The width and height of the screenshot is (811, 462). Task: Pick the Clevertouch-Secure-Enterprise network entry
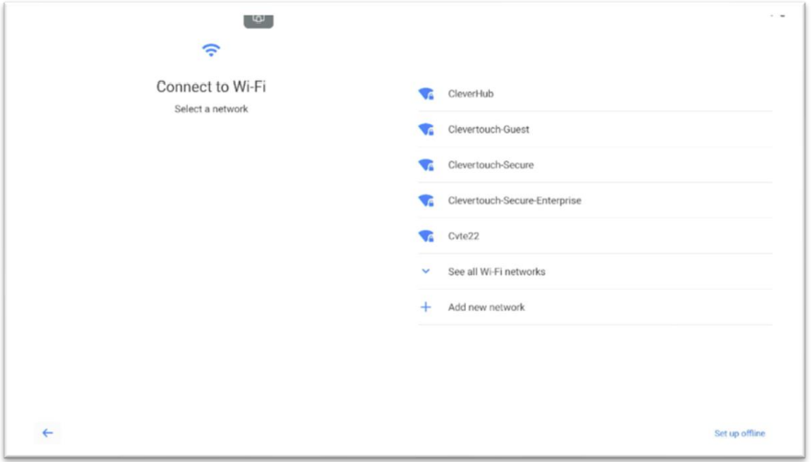coord(596,201)
